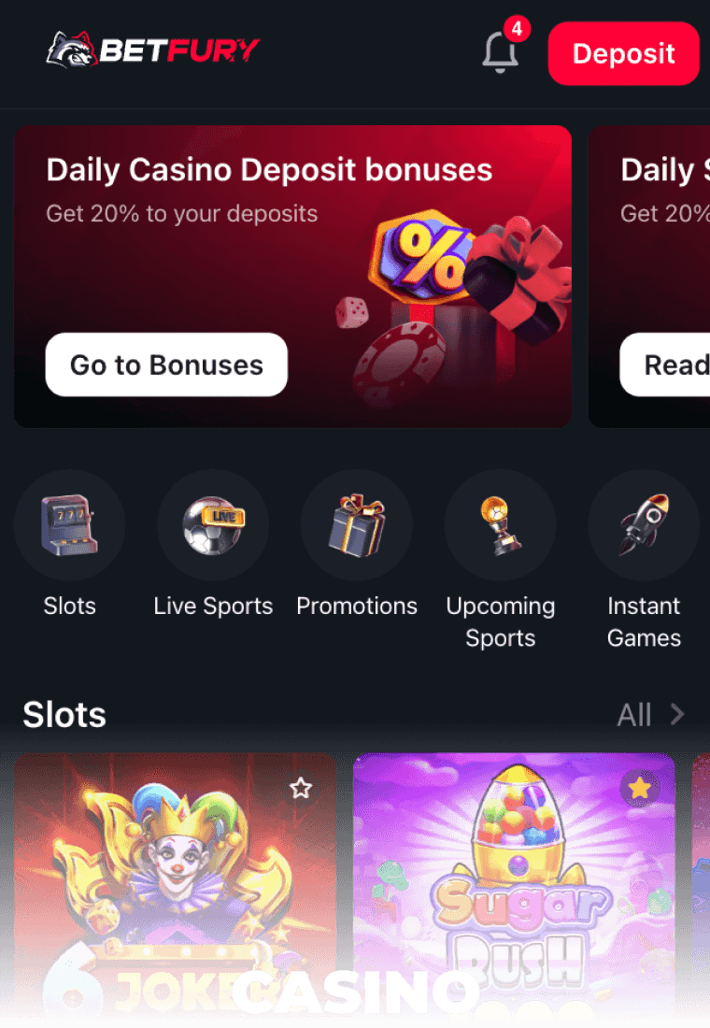Image resolution: width=710 pixels, height=1028 pixels.
Task: Open the Live Sports soccer ball icon
Action: tap(213, 525)
